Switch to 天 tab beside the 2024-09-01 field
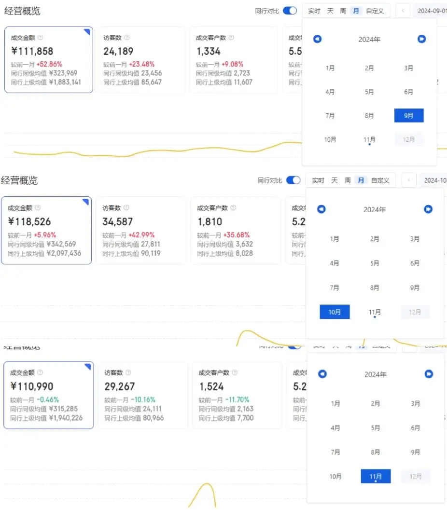Image resolution: width=447 pixels, height=521 pixels. (x=330, y=11)
